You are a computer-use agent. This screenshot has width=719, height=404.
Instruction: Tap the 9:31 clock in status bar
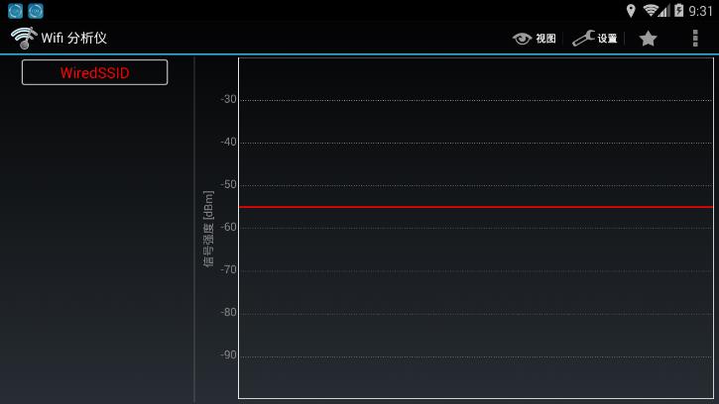pos(700,11)
